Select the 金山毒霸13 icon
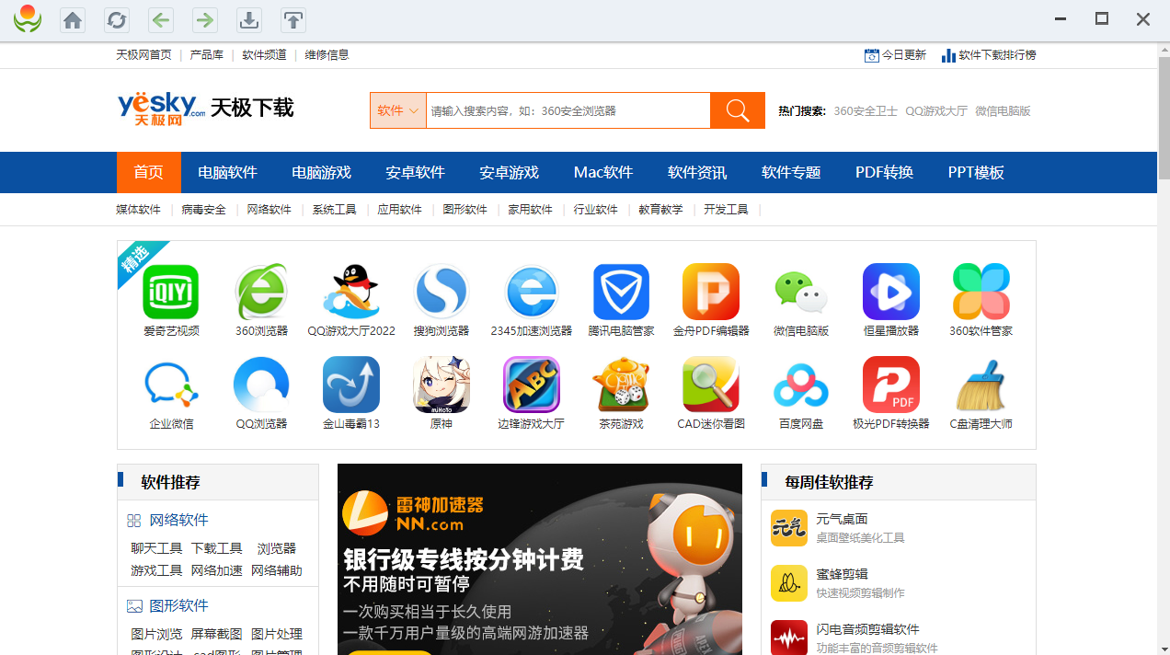The image size is (1170, 655). (x=351, y=385)
